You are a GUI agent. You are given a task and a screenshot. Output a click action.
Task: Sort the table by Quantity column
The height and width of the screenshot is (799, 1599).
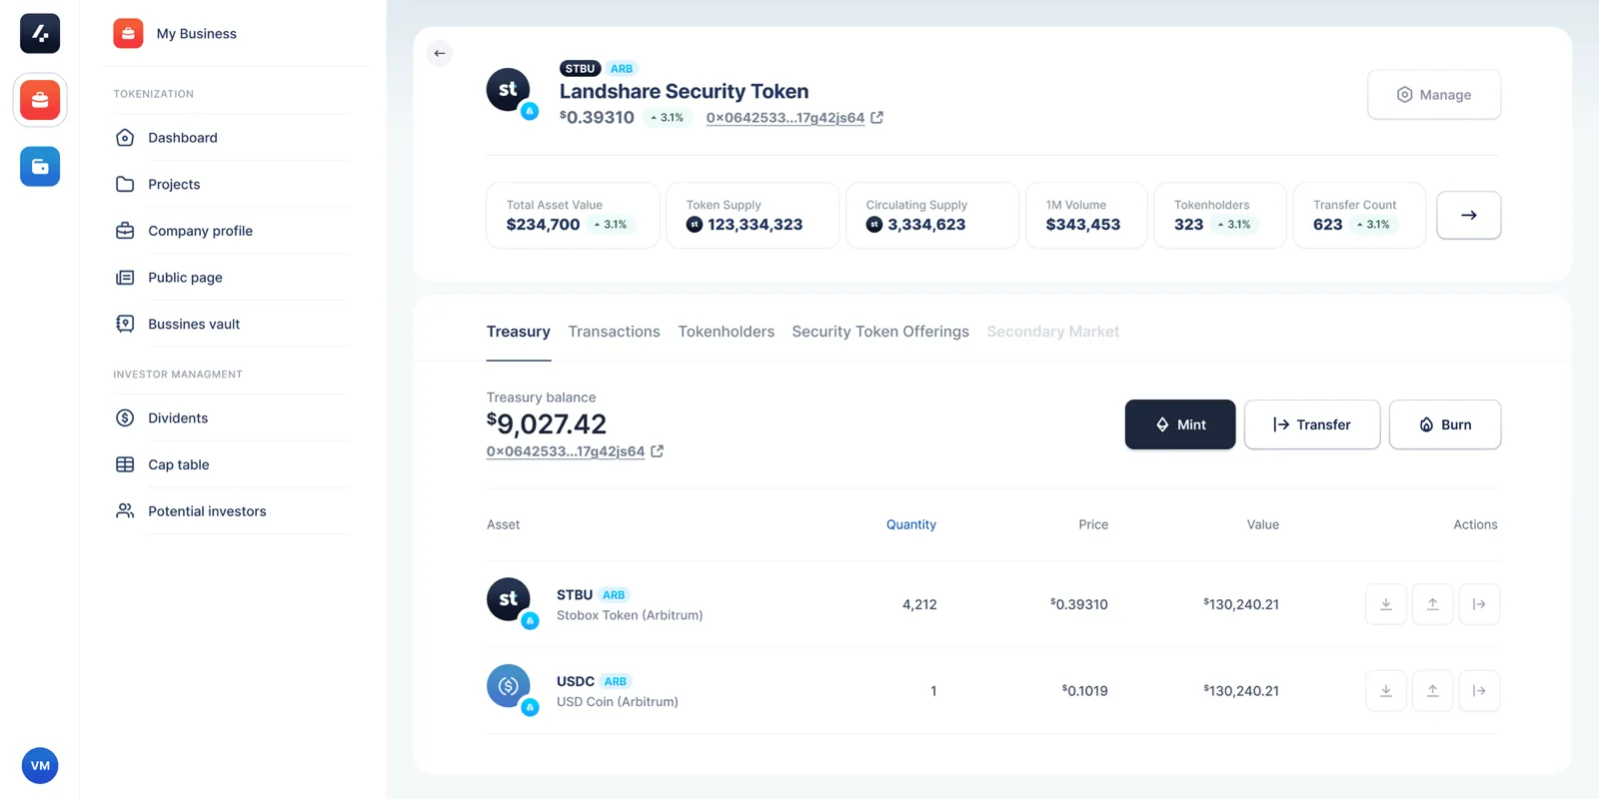pyautogui.click(x=910, y=524)
